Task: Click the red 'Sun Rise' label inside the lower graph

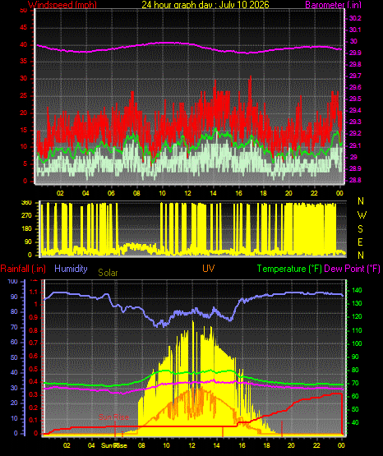Action: pos(113,417)
